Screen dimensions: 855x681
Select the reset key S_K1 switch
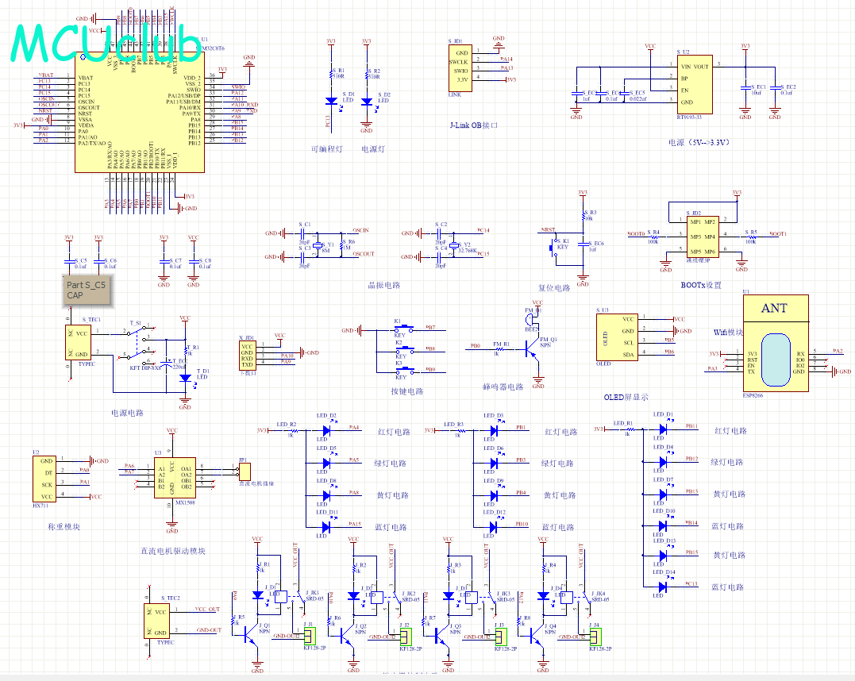(553, 248)
